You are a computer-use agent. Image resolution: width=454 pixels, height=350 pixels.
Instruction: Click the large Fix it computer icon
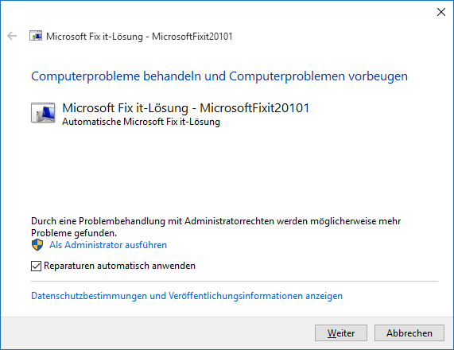[x=43, y=113]
